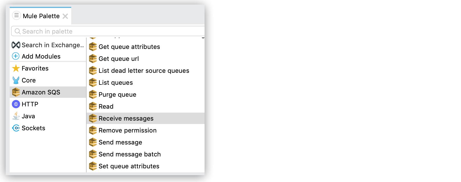Click the Mule Palette tab menu icon
The width and height of the screenshot is (461, 182).
[17, 15]
